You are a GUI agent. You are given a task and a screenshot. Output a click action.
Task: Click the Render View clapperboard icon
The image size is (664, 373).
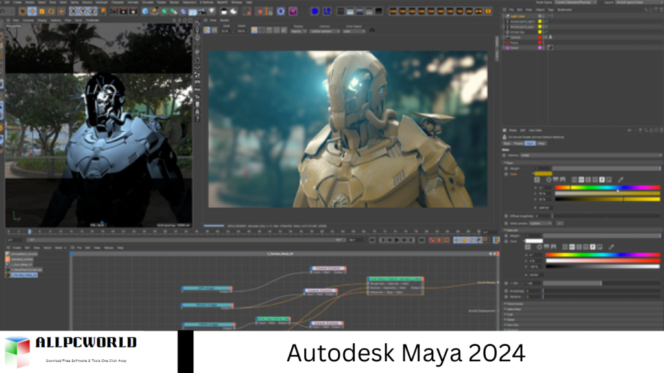pyautogui.click(x=114, y=12)
